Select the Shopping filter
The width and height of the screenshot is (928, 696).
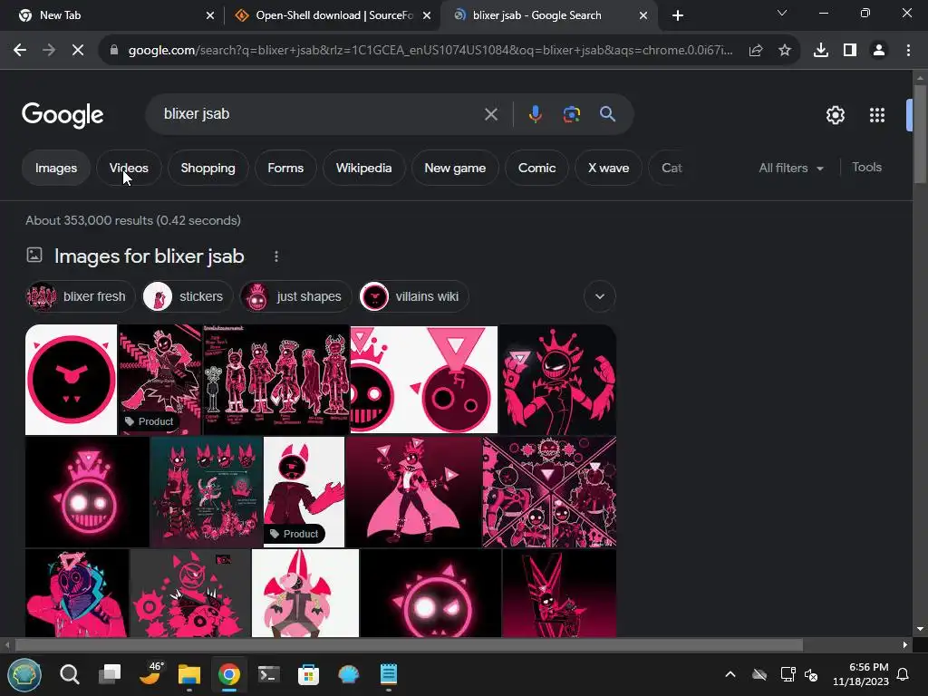click(x=208, y=168)
